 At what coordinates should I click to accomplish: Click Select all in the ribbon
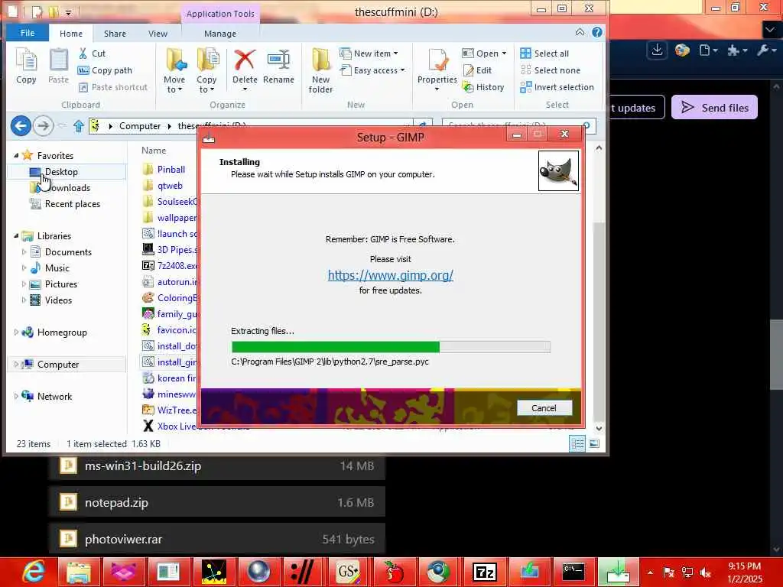[544, 54]
